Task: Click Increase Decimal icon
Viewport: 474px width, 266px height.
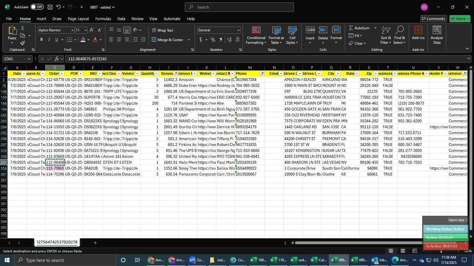Action: point(229,40)
